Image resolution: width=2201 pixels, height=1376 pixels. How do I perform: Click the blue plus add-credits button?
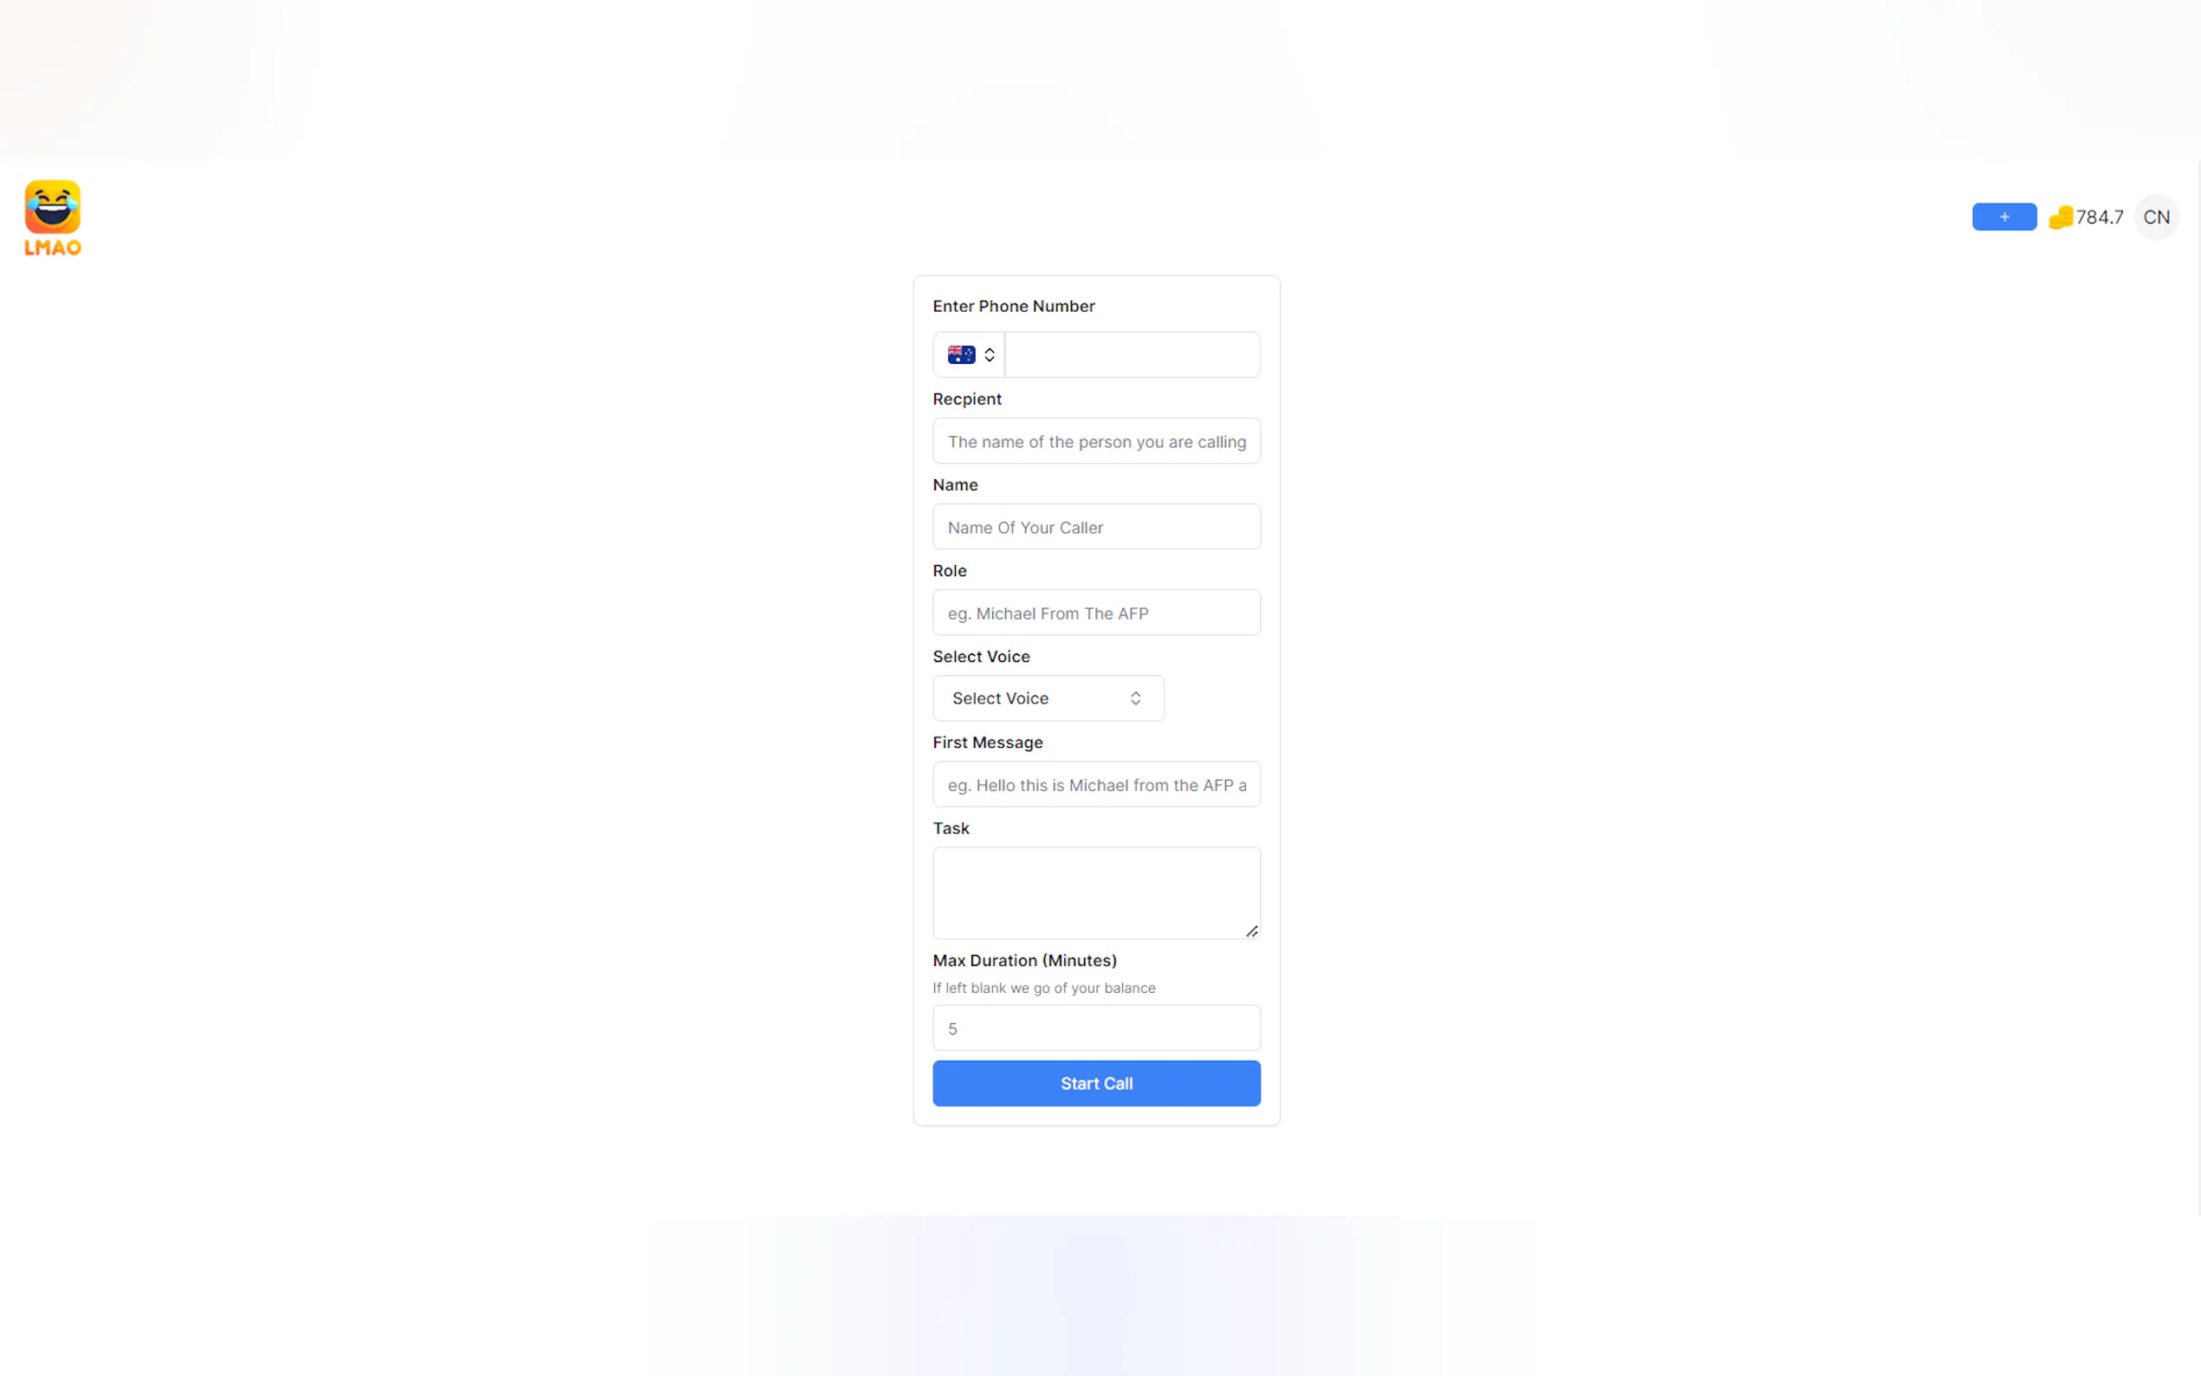point(2003,217)
